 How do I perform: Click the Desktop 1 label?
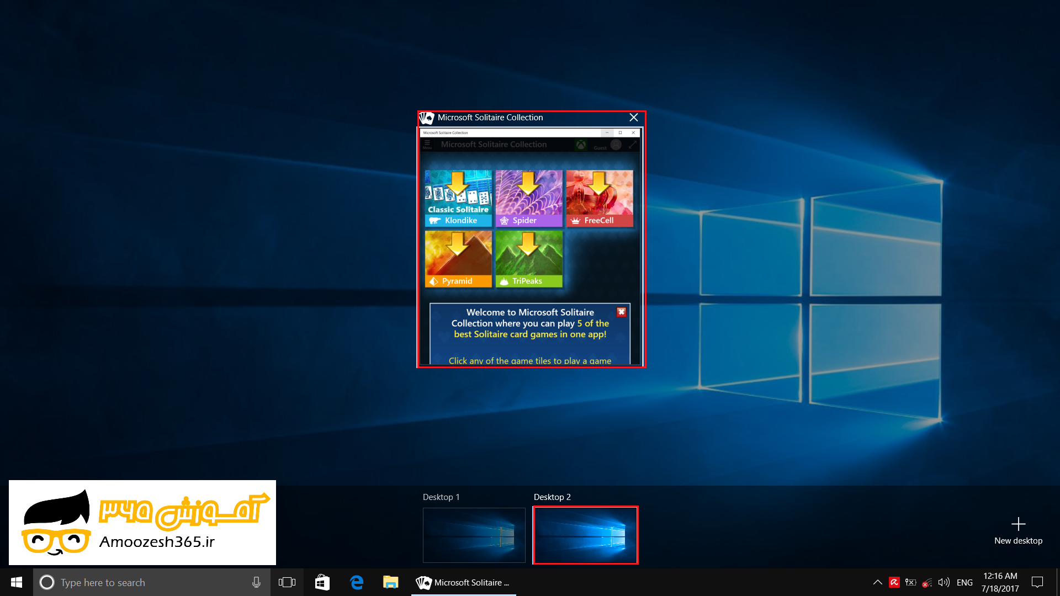(441, 497)
